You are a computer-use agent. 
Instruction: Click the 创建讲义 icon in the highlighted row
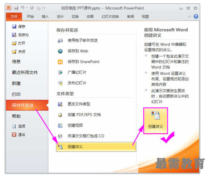60,147
